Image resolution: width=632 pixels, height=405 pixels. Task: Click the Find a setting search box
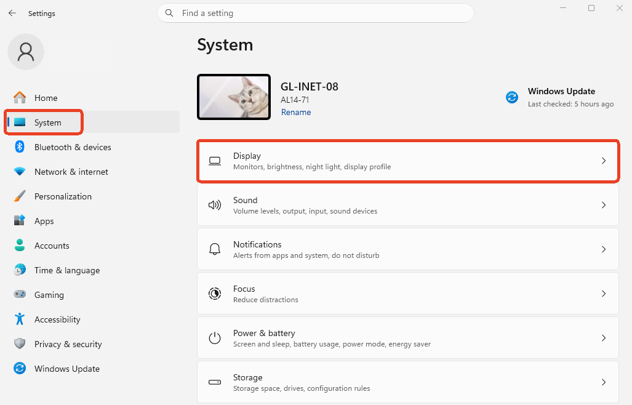point(315,14)
